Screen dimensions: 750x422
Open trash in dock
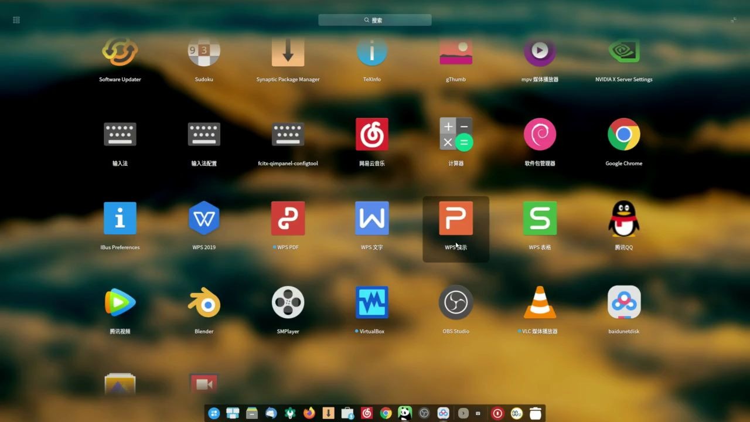click(536, 413)
